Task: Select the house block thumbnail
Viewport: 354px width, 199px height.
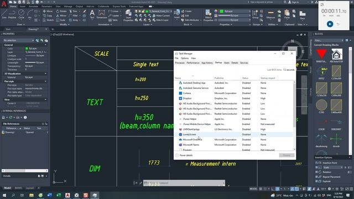Action: tap(336, 54)
